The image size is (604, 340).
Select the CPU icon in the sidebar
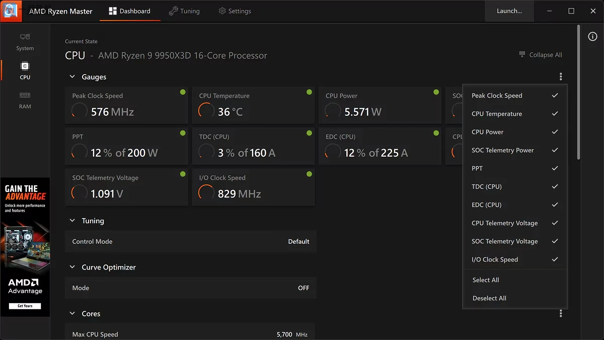tap(25, 71)
